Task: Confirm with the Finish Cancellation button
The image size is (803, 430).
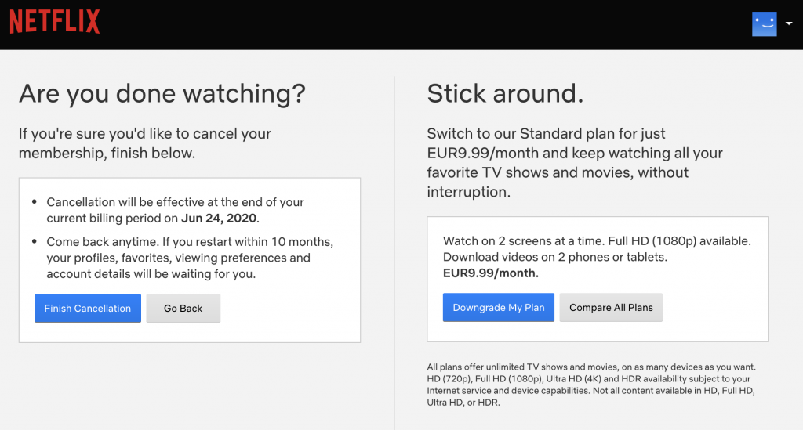Action: [x=88, y=309]
